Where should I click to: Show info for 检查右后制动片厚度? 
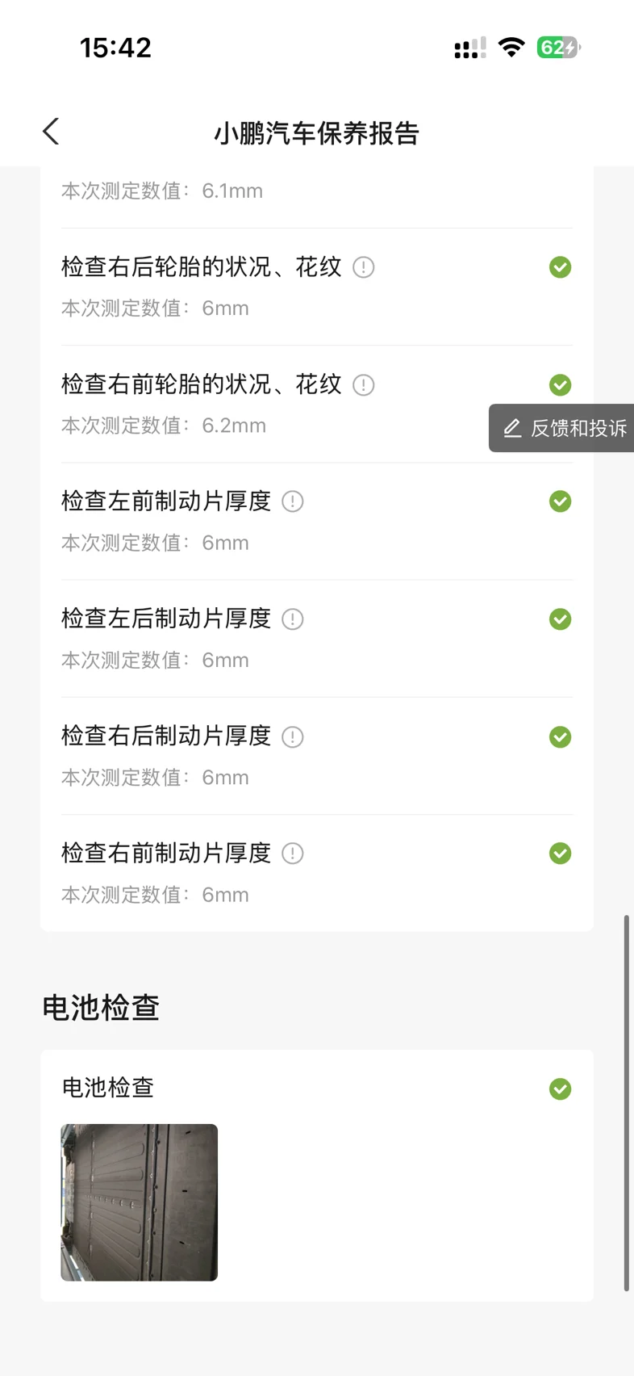293,736
